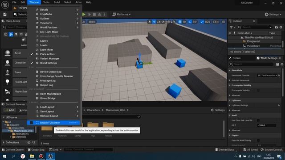This screenshot has height=160, width=285.
Task: Click the Add button in Content Browser
Action: tap(10, 110)
